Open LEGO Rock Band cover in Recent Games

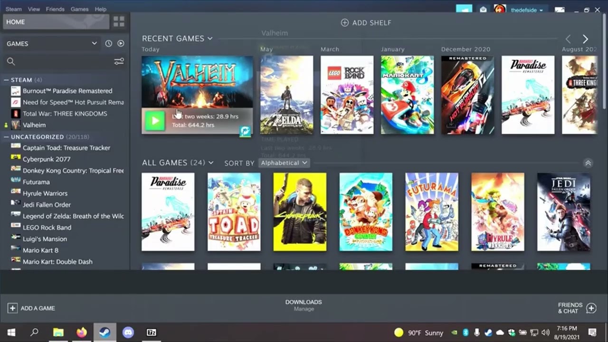[347, 95]
